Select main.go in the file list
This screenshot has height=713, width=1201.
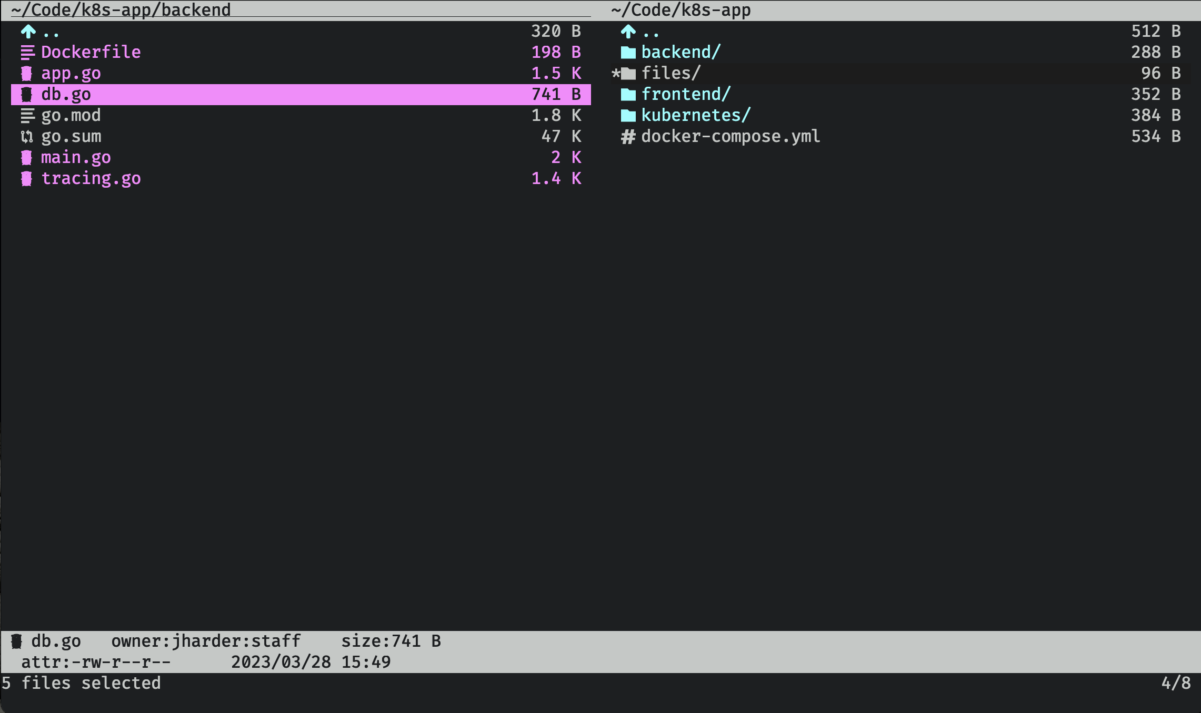point(76,157)
